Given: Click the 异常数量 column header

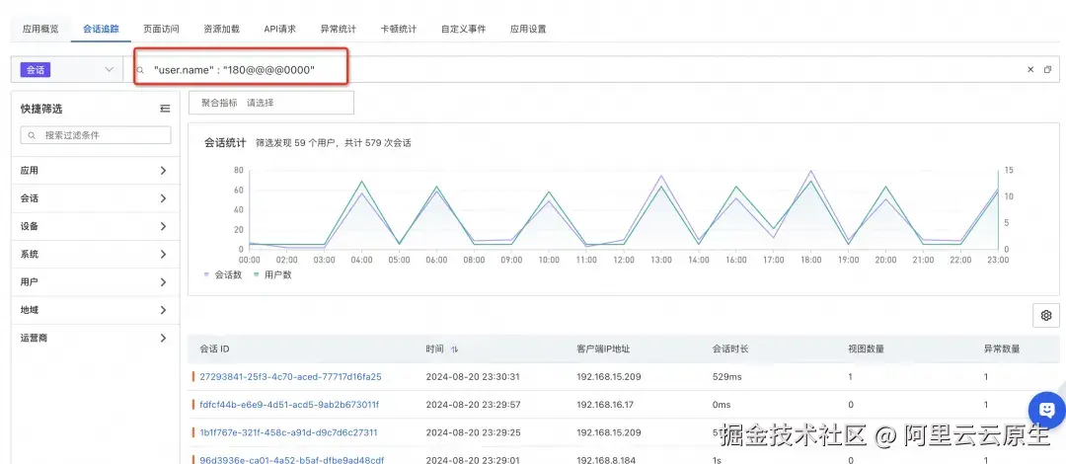Looking at the screenshot, I should pos(1002,349).
